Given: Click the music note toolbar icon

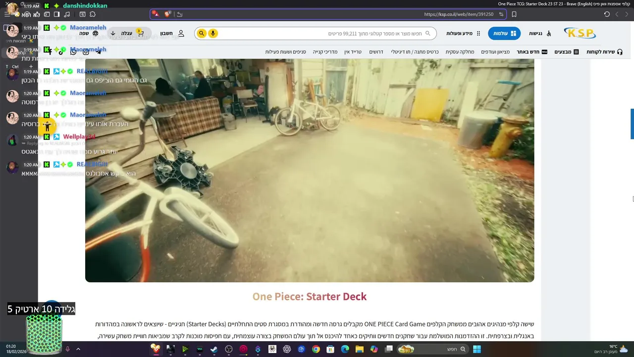Looking at the screenshot, I should [67, 14].
